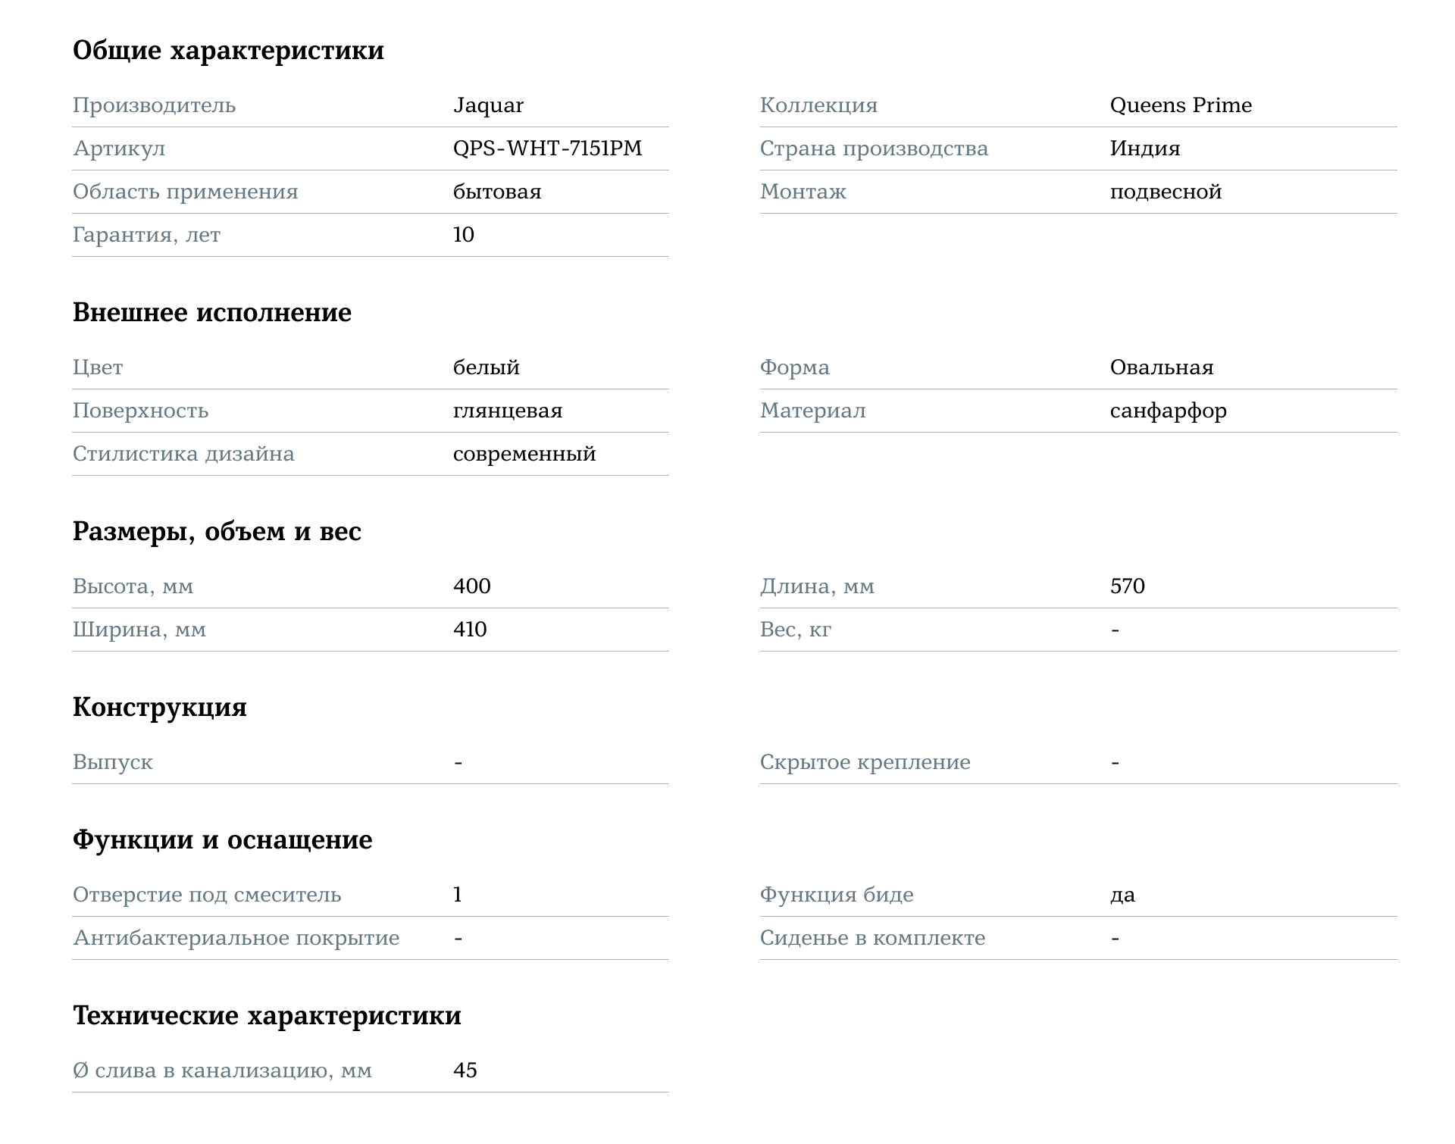Click the Размеры, объем и вес heading
The height and width of the screenshot is (1144, 1455).
point(217,532)
